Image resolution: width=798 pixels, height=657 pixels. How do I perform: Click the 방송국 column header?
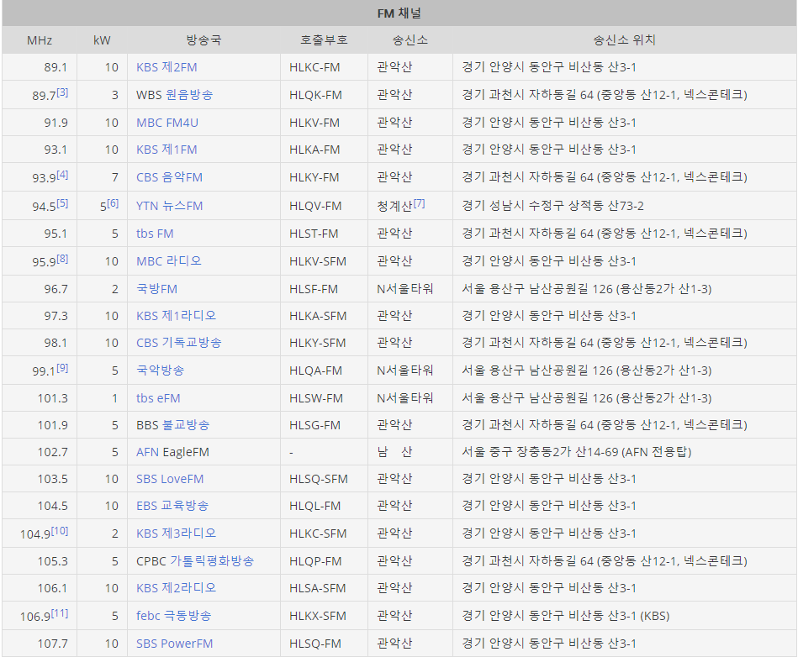pyautogui.click(x=203, y=40)
